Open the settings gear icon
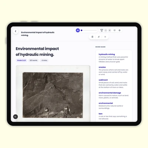 pos(120,30)
